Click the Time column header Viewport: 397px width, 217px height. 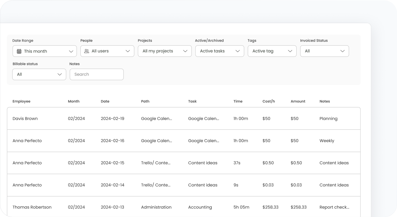pos(238,101)
